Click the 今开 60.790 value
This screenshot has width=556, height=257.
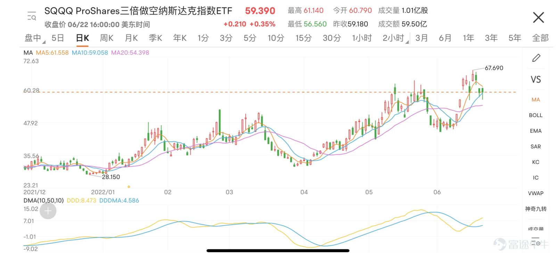[352, 10]
